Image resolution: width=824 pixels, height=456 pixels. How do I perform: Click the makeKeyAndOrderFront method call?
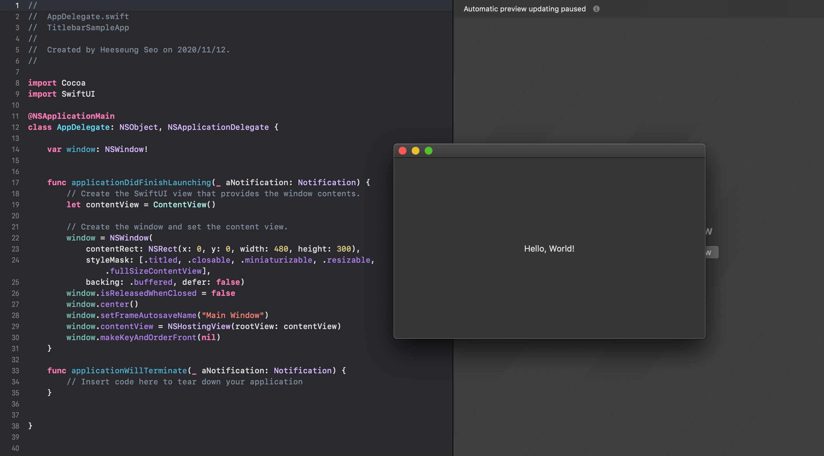(148, 338)
